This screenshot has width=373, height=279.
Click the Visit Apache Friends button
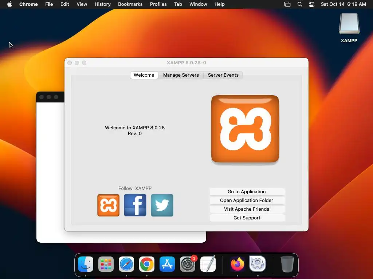pyautogui.click(x=247, y=209)
